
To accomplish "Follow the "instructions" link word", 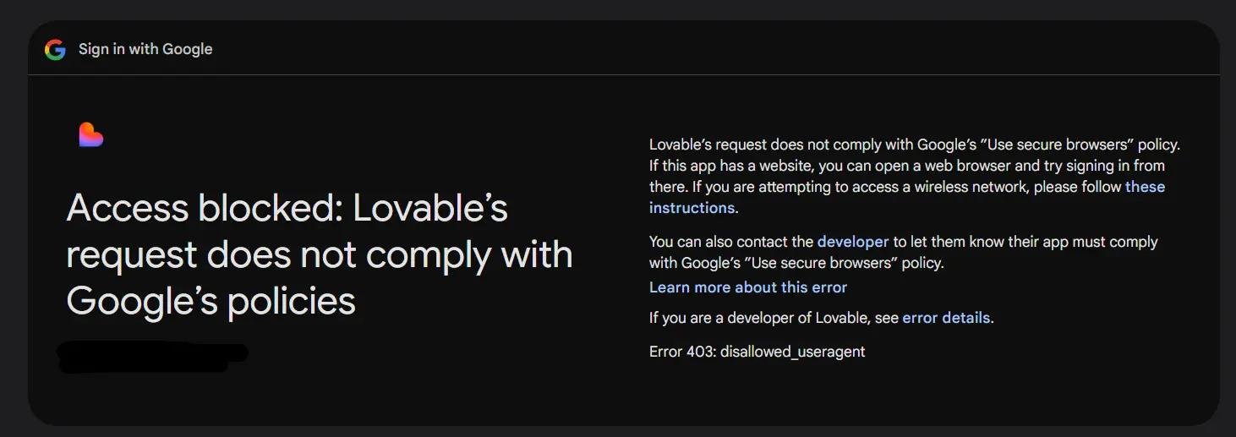I will (x=692, y=207).
